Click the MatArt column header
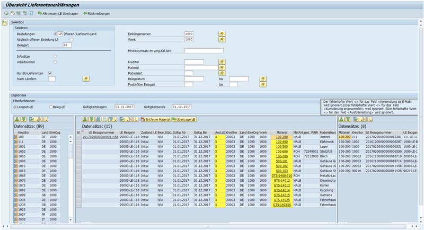Image resolution: width=424 pixels, height=230 pixels. tap(298, 132)
